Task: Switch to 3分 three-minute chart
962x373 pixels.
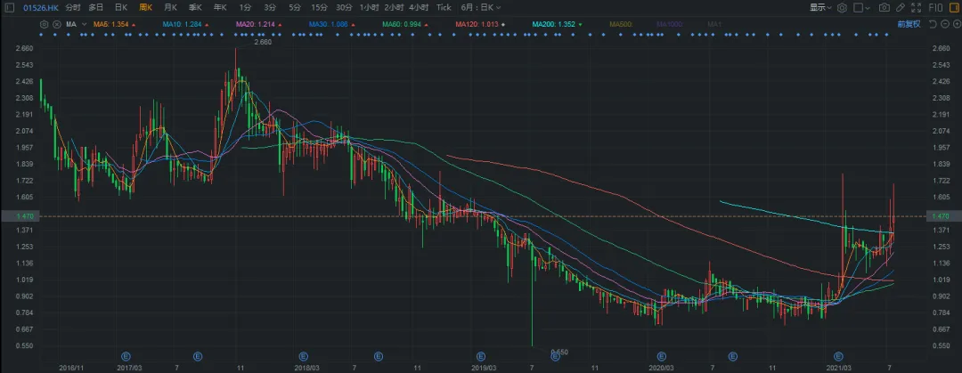Action: tap(269, 7)
